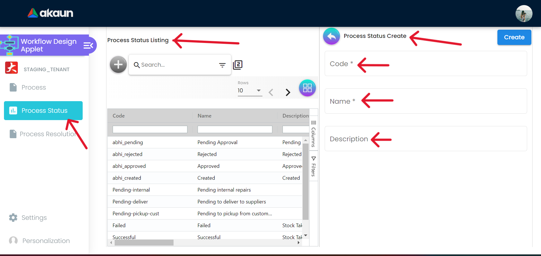Click the table scroll-down arrow
Viewport: 541px width, 256px height.
tap(305, 236)
